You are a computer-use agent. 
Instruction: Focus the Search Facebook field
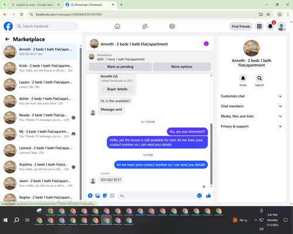coord(47,26)
